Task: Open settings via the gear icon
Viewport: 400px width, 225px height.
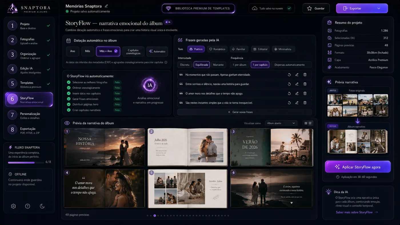Action: point(13,206)
